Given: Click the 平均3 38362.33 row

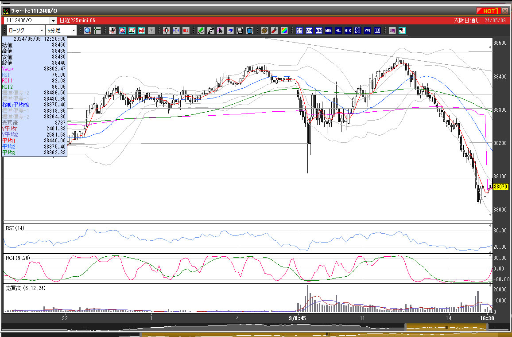Looking at the screenshot, I should click(34, 153).
